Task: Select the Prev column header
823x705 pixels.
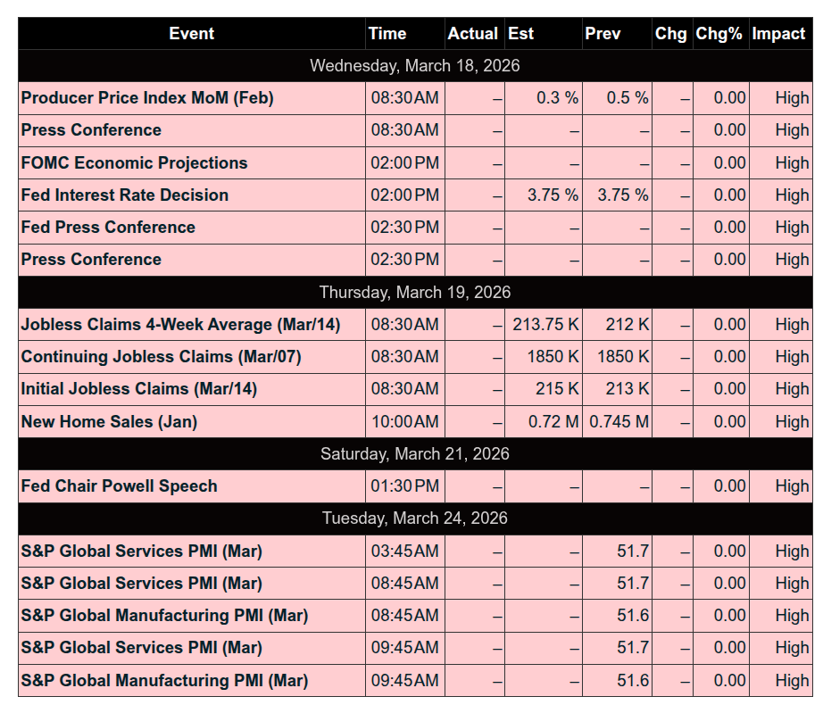Action: pos(603,34)
